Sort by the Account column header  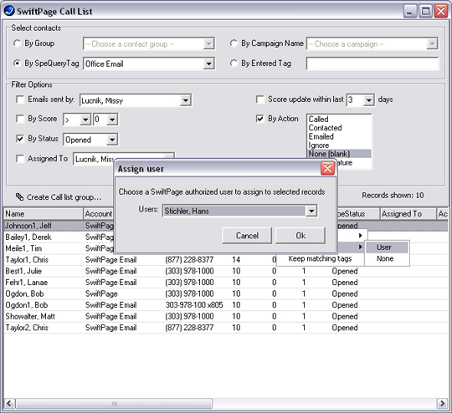(x=99, y=214)
